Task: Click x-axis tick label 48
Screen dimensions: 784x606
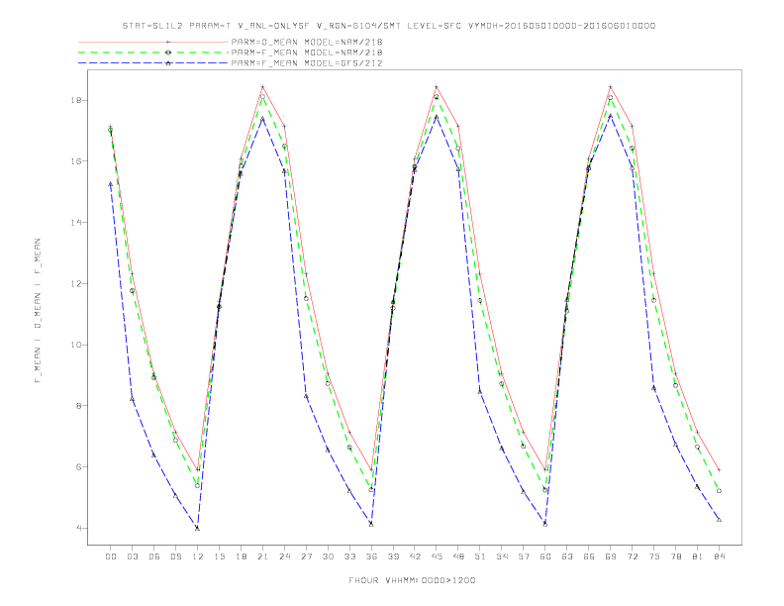Action: click(458, 556)
